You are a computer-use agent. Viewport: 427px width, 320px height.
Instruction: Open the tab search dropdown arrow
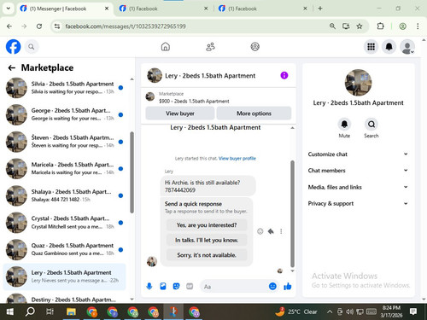tap(9, 9)
